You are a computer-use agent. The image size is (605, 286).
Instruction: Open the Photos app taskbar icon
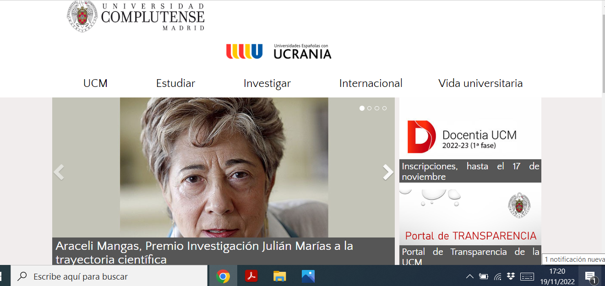(x=308, y=276)
